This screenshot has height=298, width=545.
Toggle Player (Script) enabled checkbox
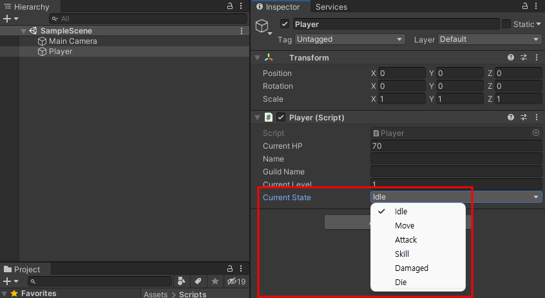tap(281, 117)
